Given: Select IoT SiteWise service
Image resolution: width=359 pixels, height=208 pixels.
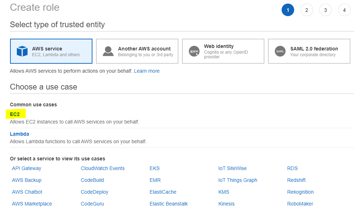Looking at the screenshot, I should (x=233, y=168).
